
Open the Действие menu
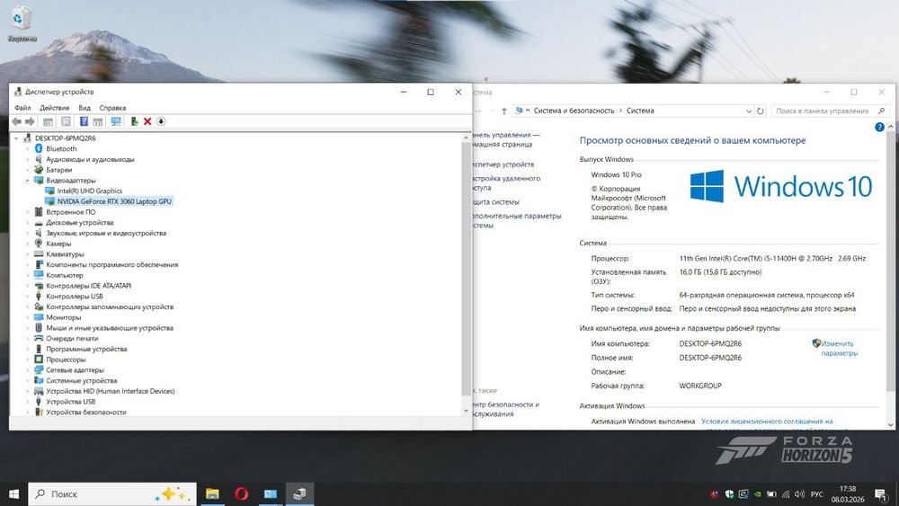point(55,108)
